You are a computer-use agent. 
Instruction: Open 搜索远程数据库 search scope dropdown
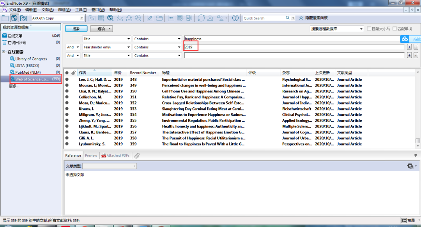(x=361, y=29)
